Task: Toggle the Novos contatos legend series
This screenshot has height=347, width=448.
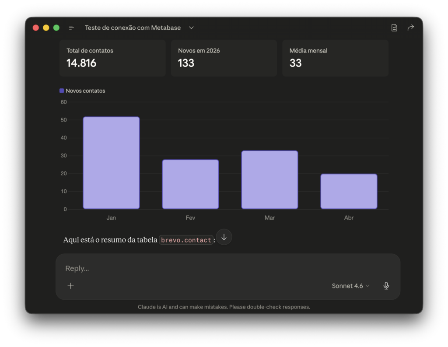Action: [82, 91]
